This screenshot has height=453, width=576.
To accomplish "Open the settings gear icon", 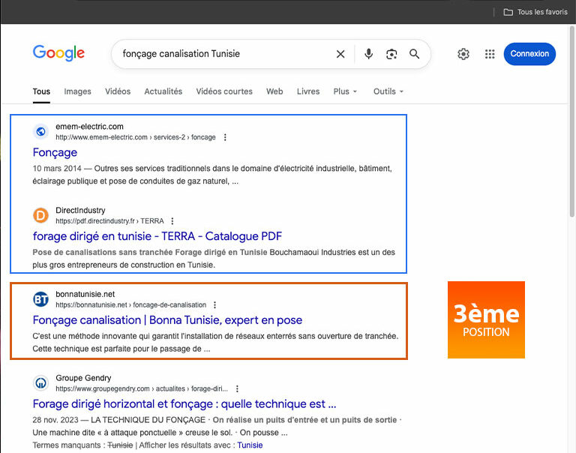I will 463,54.
